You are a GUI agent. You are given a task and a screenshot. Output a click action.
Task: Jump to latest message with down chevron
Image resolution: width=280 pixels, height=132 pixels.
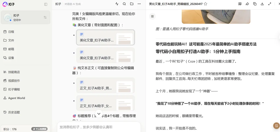tap(99, 114)
